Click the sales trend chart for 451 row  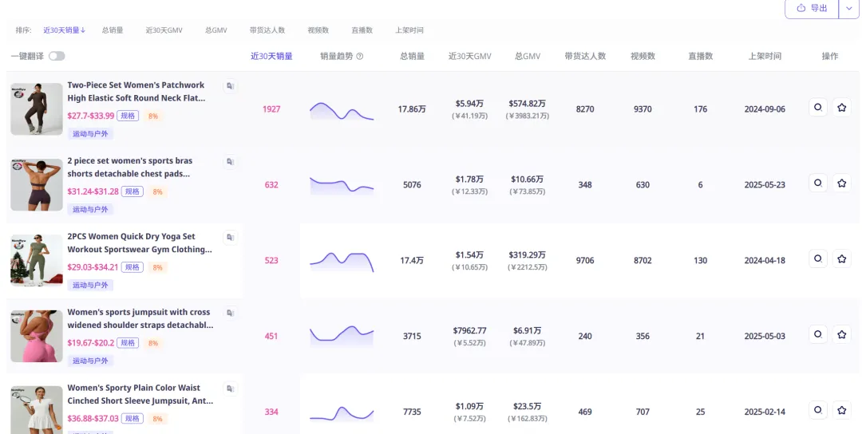pos(342,336)
